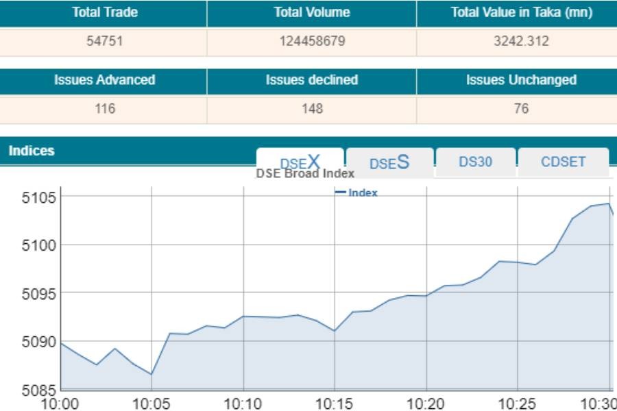Click the Total Value in Taka header
This screenshot has width=617, height=411.
coord(521,12)
